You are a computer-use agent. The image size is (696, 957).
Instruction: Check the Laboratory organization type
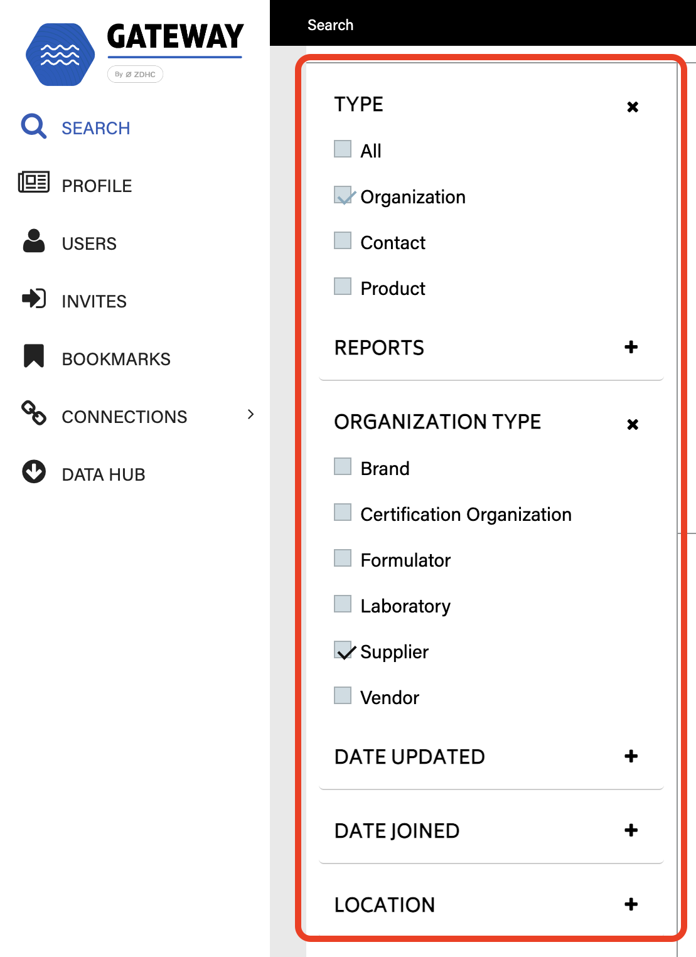[x=343, y=604]
